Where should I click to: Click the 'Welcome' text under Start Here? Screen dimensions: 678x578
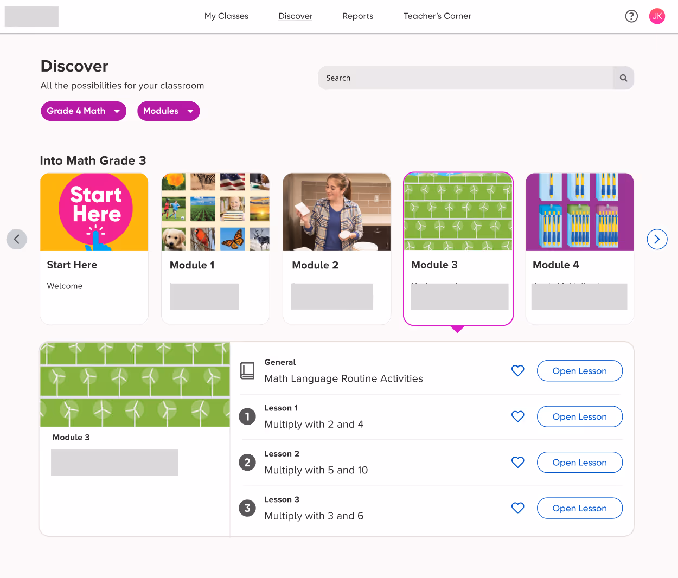click(x=65, y=286)
